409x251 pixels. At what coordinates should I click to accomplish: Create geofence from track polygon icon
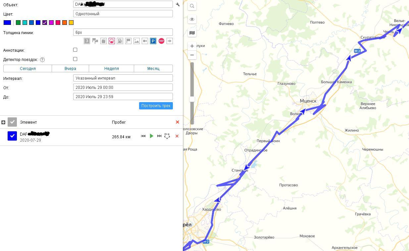click(167, 136)
